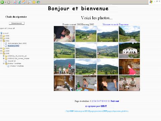161x121 pixels.
Task: Expand the 2000 folder in tree
Action: click(1, 36)
